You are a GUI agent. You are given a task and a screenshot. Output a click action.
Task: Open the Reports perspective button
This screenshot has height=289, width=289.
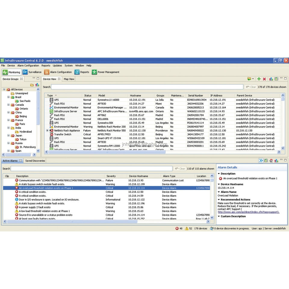coord(82,72)
